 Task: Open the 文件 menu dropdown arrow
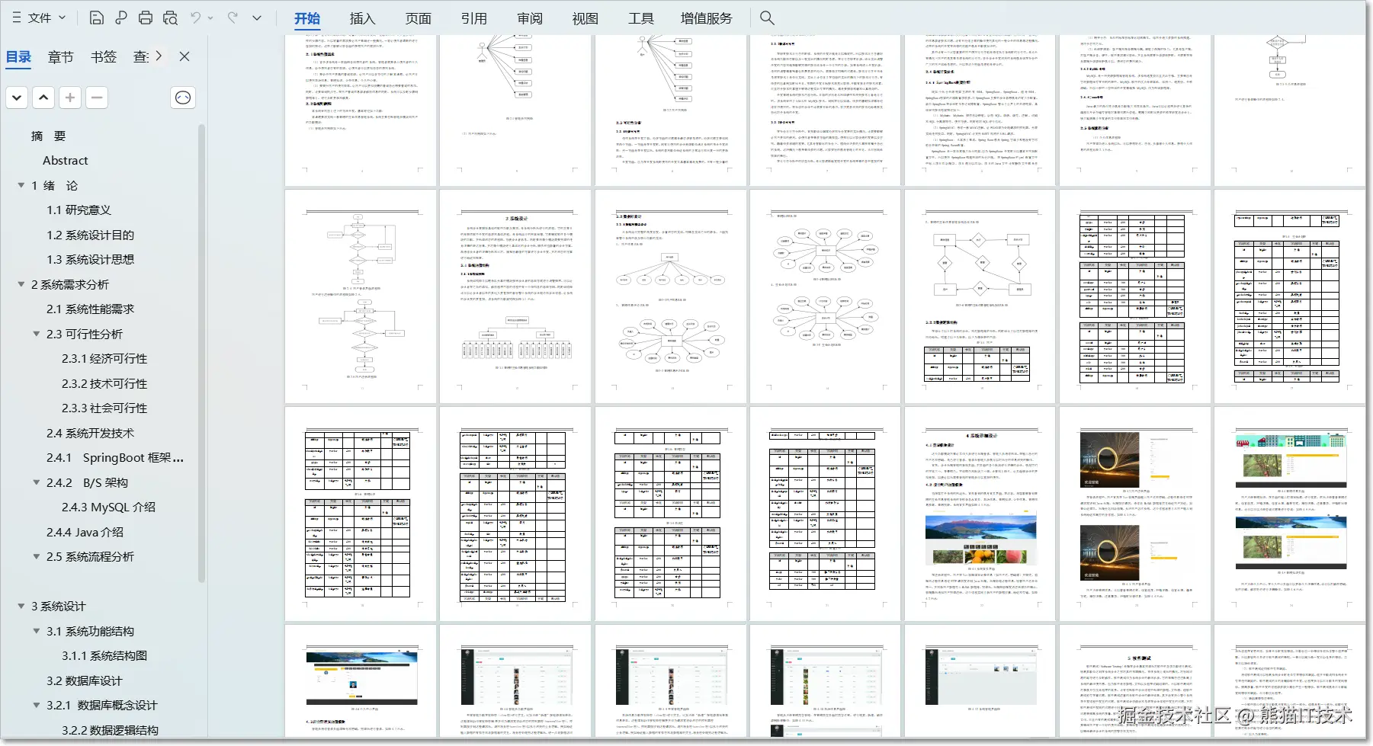(x=63, y=18)
